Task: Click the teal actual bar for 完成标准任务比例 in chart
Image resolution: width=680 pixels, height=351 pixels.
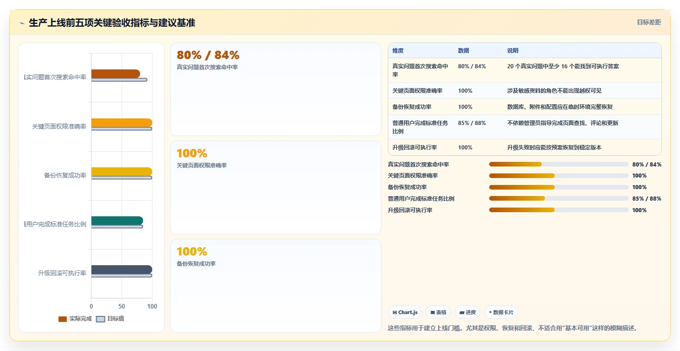Action: click(x=117, y=221)
